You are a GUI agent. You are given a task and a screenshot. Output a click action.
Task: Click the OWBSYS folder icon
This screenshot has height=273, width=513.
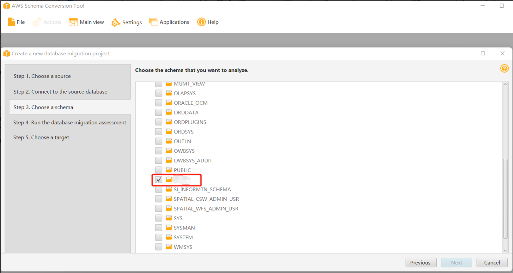(x=169, y=150)
